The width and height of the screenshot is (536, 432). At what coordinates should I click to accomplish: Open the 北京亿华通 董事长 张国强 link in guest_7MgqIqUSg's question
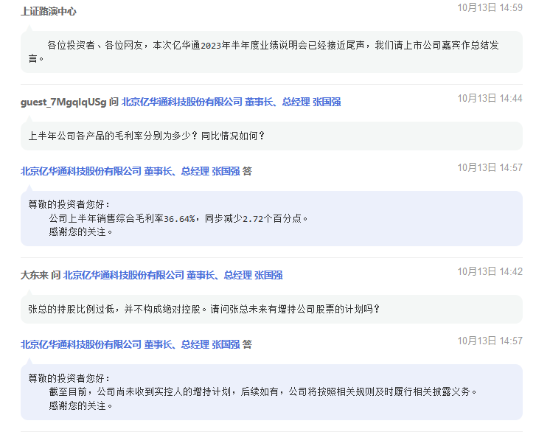point(231,102)
